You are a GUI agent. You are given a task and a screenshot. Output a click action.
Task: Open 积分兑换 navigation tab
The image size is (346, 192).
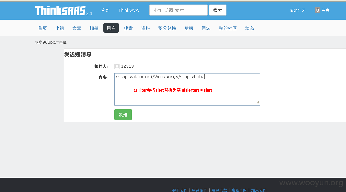click(x=167, y=28)
